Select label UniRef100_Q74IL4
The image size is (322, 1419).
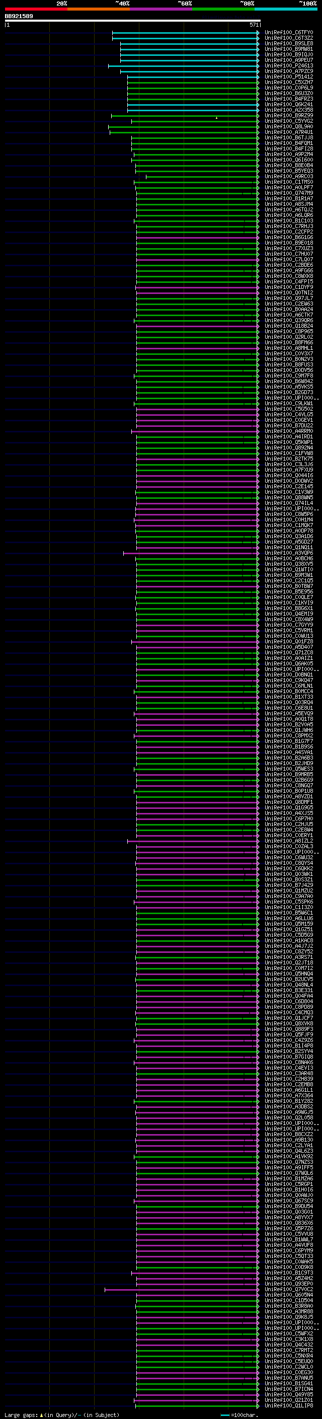click(x=289, y=503)
